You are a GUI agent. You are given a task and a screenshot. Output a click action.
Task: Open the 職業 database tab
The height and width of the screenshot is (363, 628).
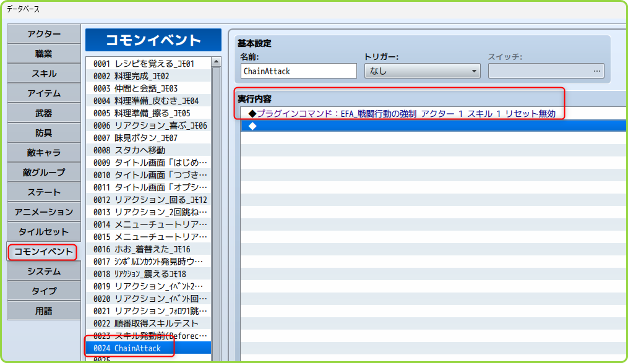(44, 54)
